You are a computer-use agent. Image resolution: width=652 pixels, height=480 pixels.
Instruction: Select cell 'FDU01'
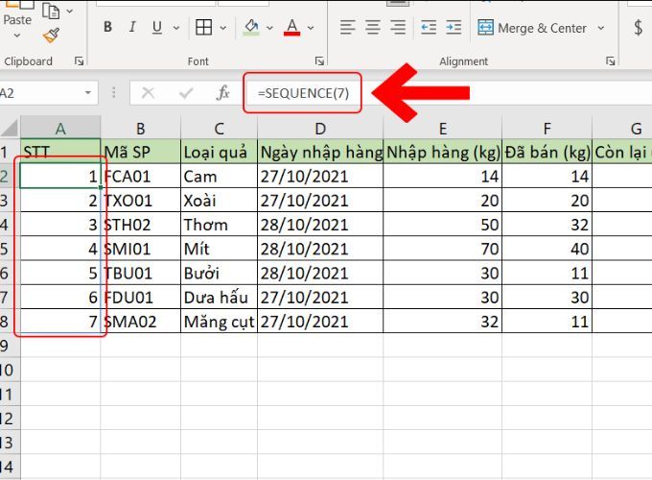tap(141, 297)
